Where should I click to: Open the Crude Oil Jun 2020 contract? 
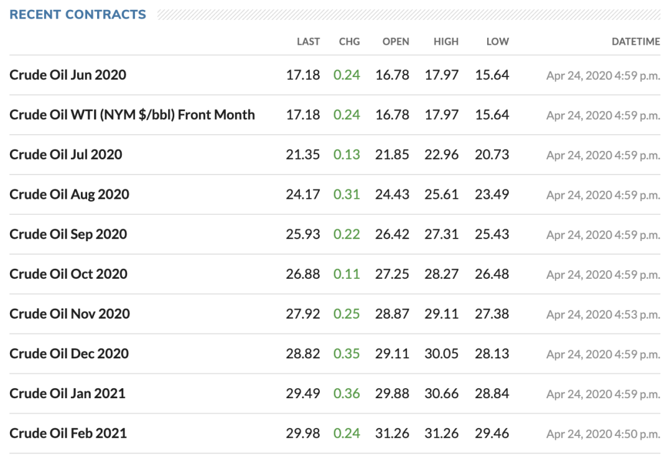(x=68, y=75)
